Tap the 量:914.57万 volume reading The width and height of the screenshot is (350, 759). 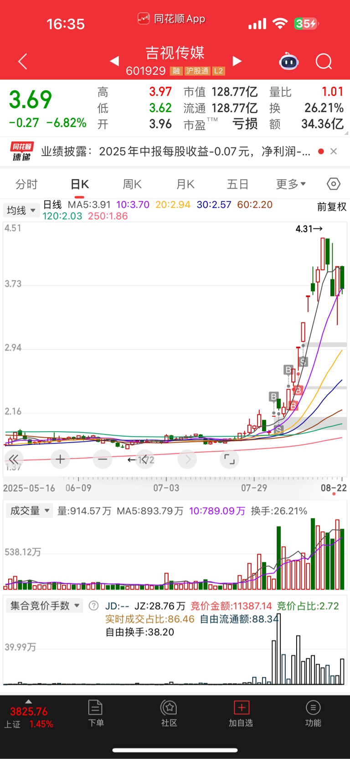(84, 511)
